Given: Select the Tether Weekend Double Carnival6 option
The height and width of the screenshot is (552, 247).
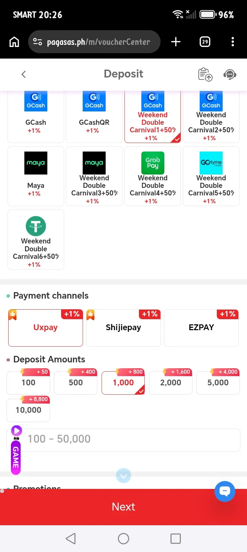Looking at the screenshot, I should click(36, 239).
